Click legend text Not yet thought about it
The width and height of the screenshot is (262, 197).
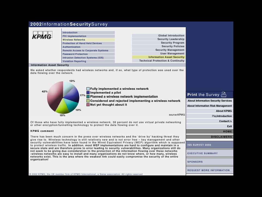pos(109,105)
